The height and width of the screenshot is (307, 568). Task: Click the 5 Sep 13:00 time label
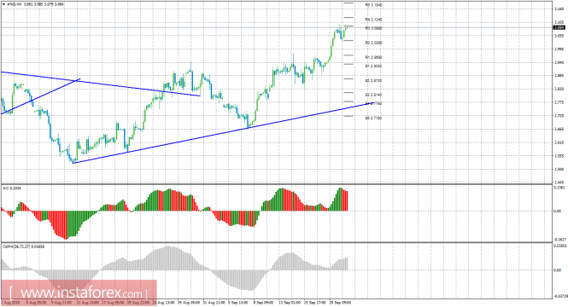click(x=238, y=302)
